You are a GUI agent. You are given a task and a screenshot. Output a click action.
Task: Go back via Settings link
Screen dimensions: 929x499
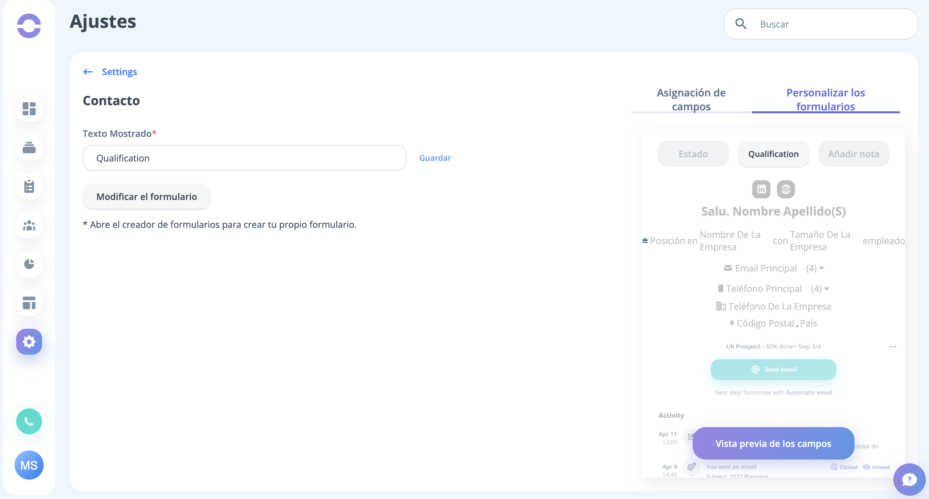(119, 72)
